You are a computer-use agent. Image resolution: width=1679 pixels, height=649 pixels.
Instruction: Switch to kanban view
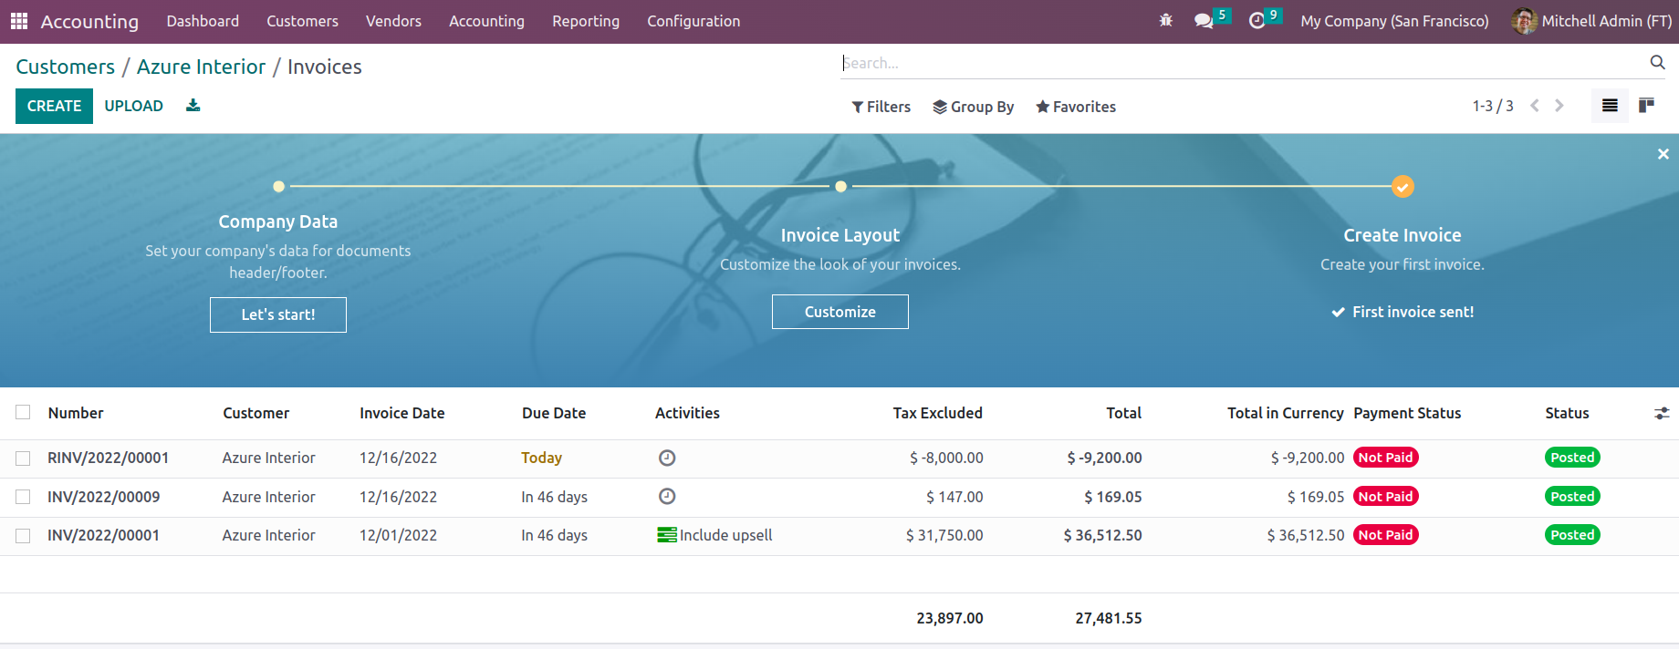click(x=1646, y=106)
